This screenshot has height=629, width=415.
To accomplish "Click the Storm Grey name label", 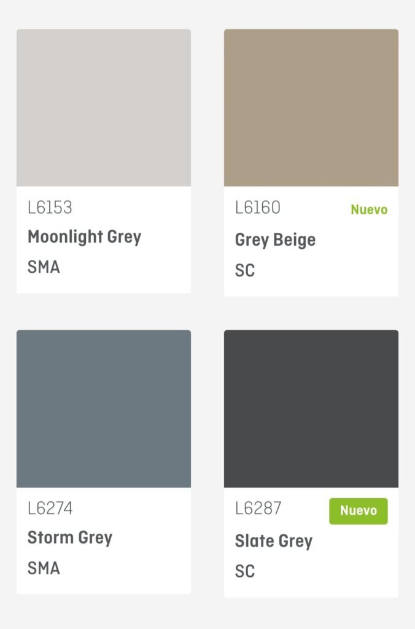I will [70, 538].
